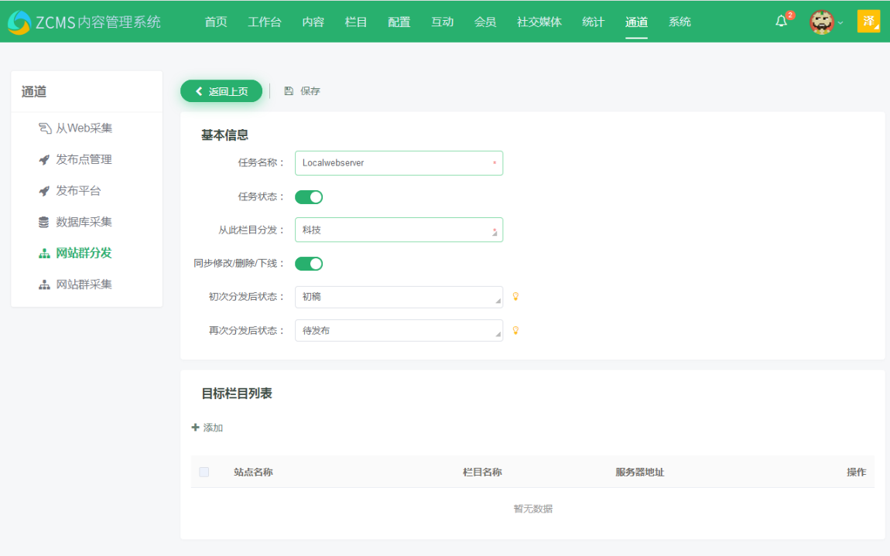
Task: Add a target column via 添加 link
Action: (207, 427)
